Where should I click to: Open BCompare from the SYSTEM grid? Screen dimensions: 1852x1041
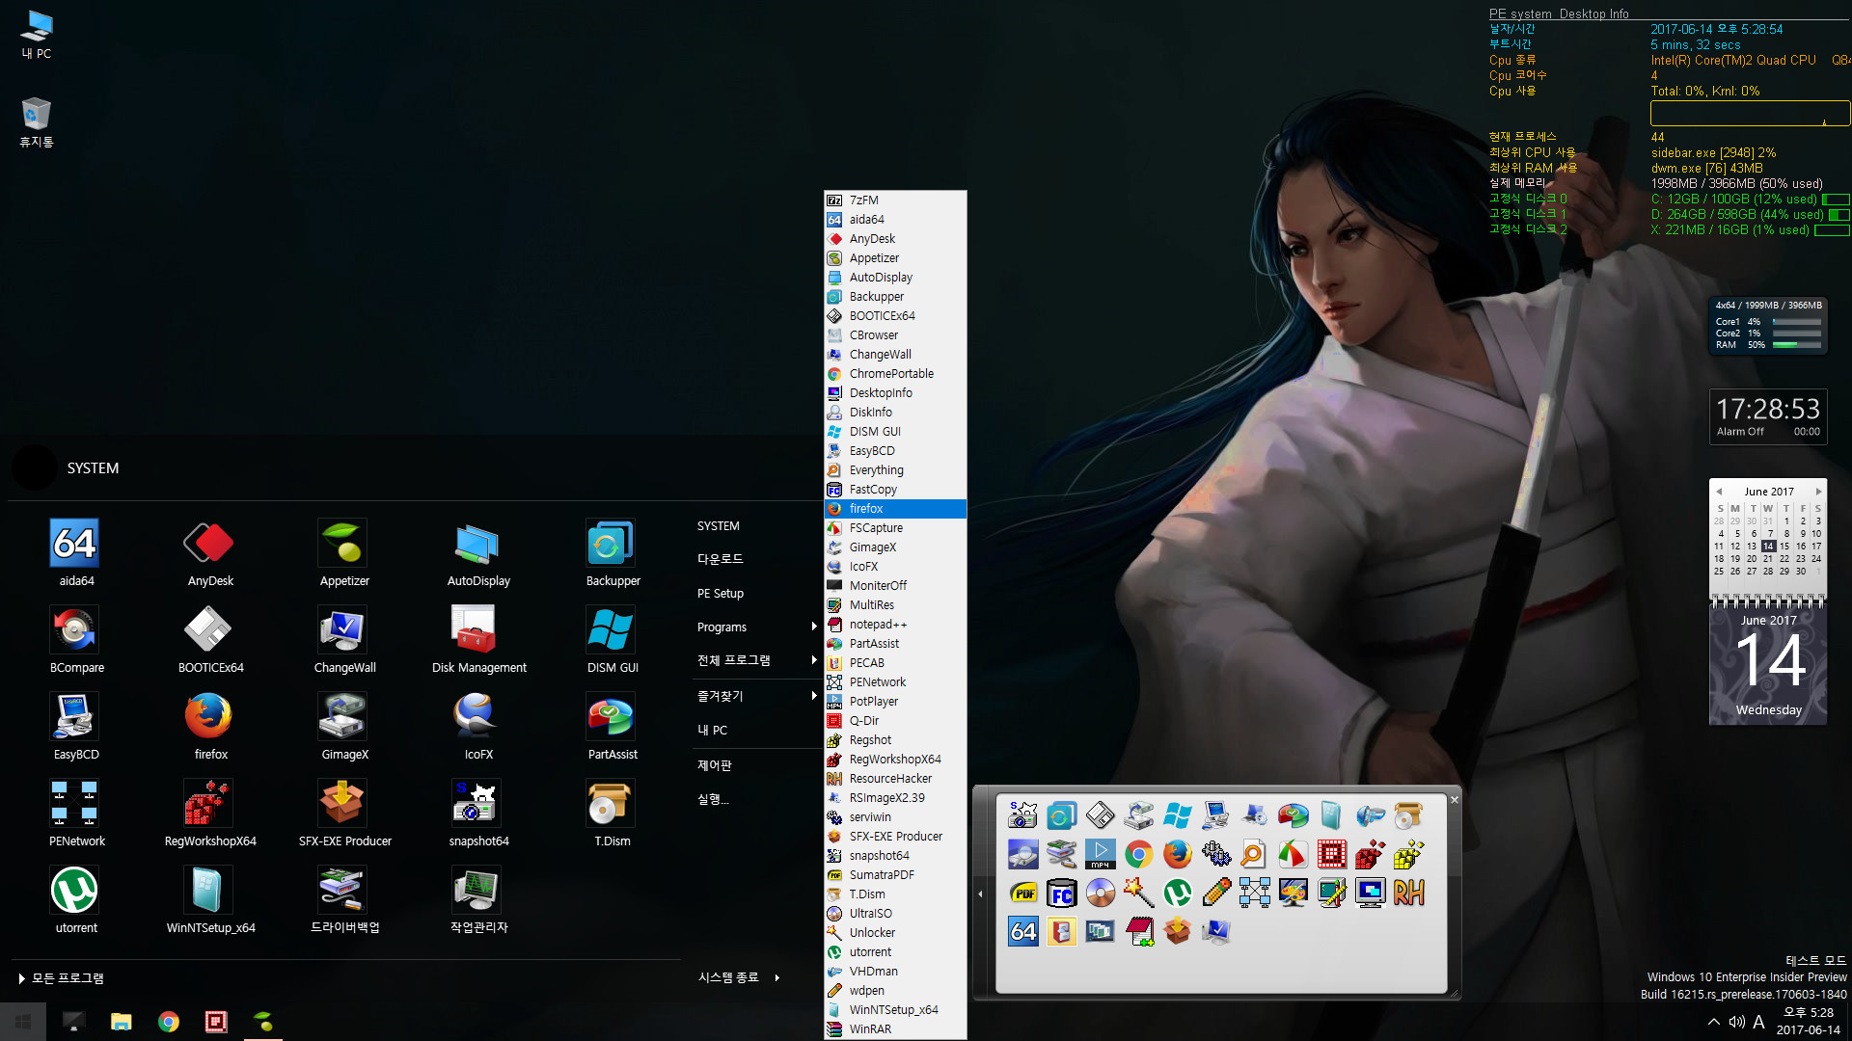pos(75,640)
